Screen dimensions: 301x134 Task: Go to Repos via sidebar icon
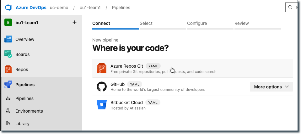point(8,70)
